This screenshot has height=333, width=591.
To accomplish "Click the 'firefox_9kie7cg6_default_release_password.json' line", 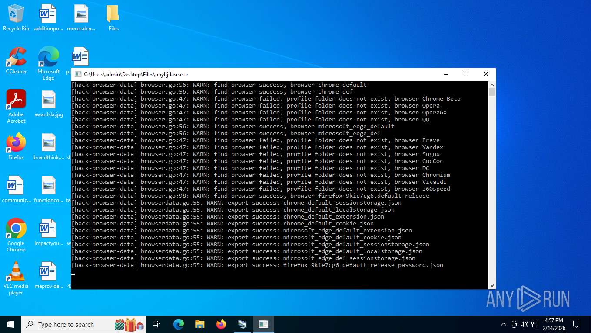I will click(257, 265).
